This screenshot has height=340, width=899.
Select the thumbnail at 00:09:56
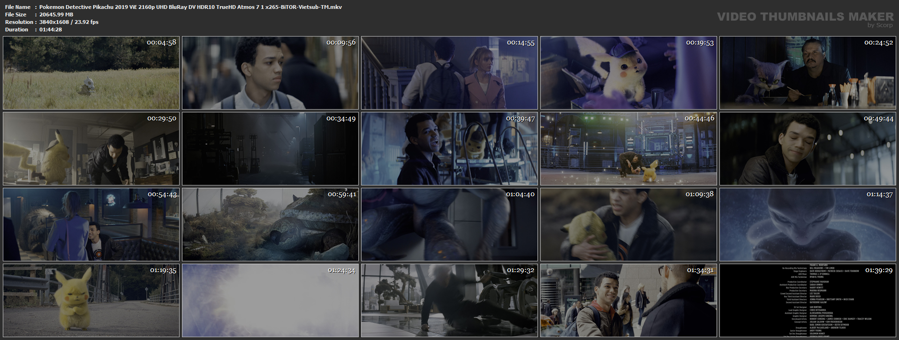point(270,73)
